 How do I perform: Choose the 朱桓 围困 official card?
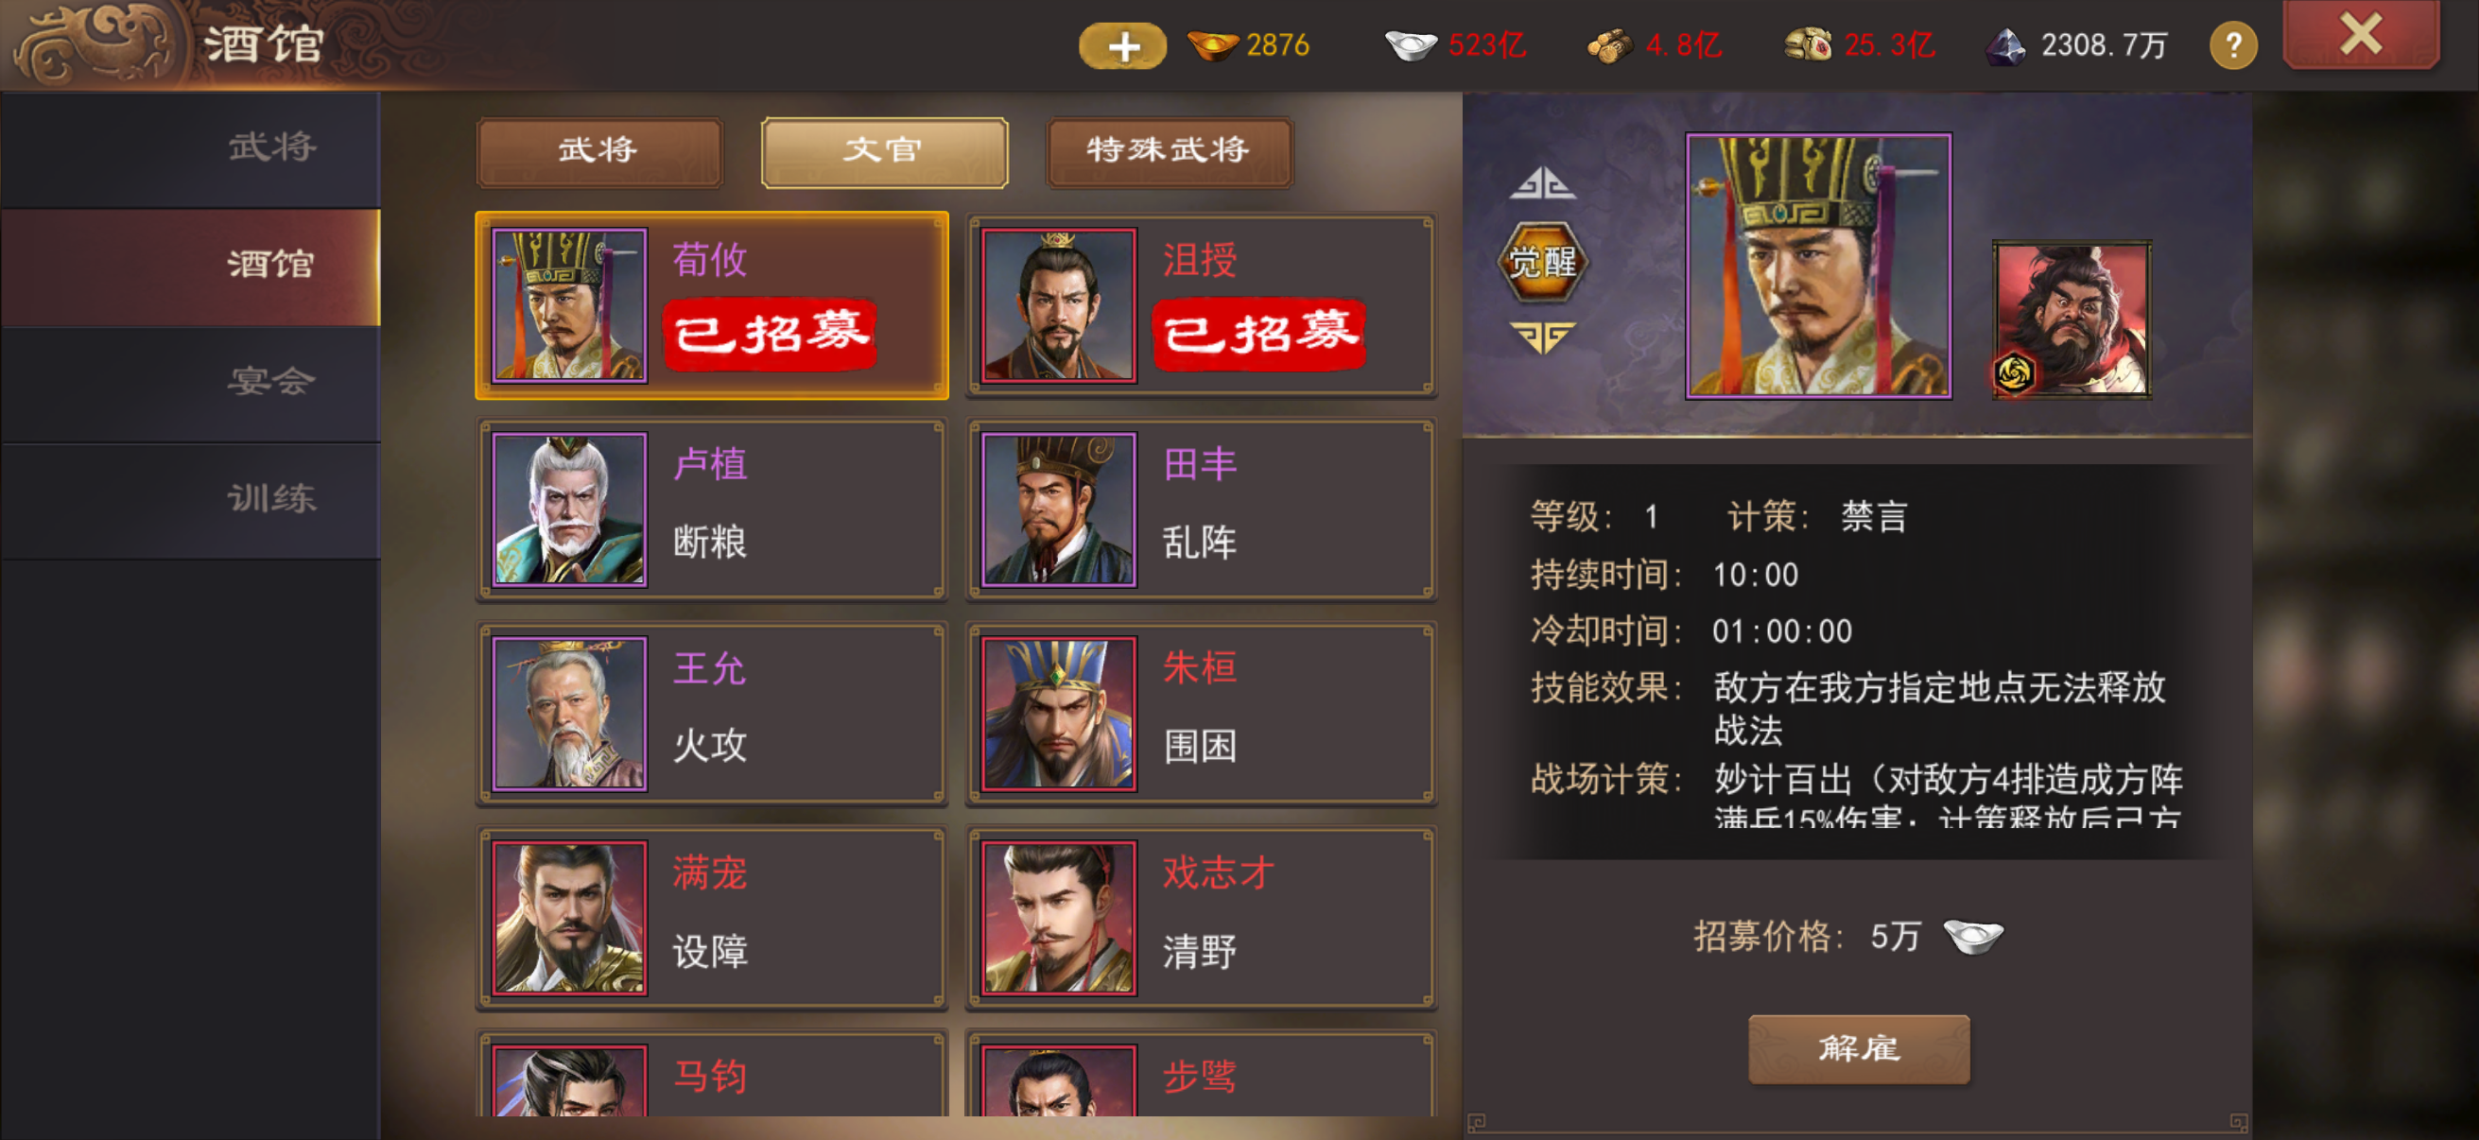click(1202, 713)
